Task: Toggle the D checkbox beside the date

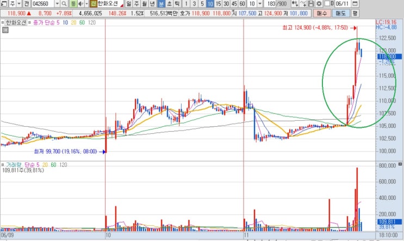Action: click(x=327, y=4)
